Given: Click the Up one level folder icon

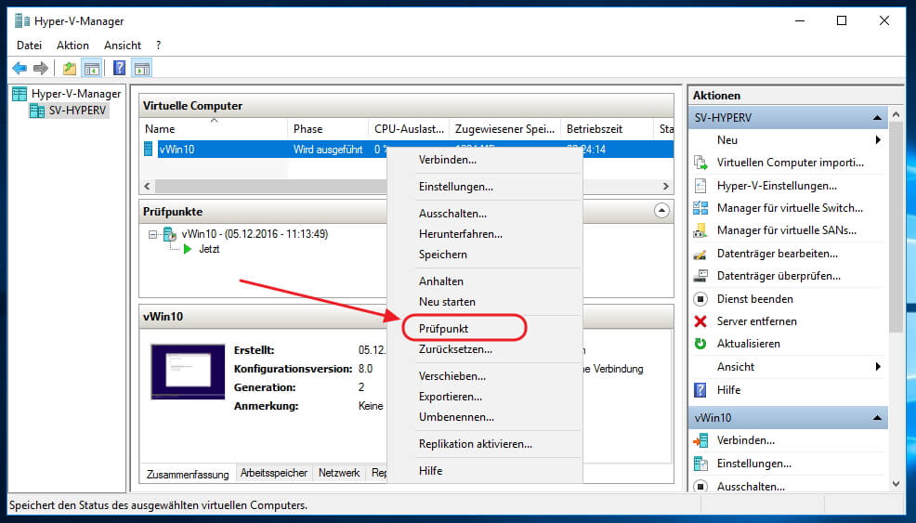Looking at the screenshot, I should coord(70,69).
